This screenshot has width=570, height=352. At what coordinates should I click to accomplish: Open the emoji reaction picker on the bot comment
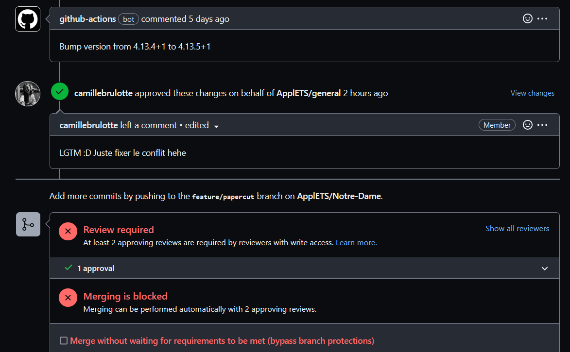coord(528,18)
